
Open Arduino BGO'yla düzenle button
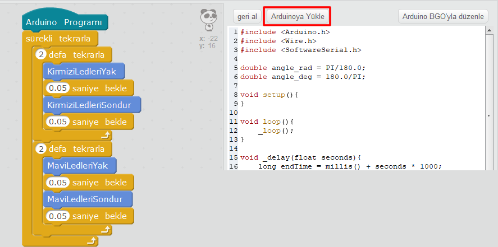[443, 16]
